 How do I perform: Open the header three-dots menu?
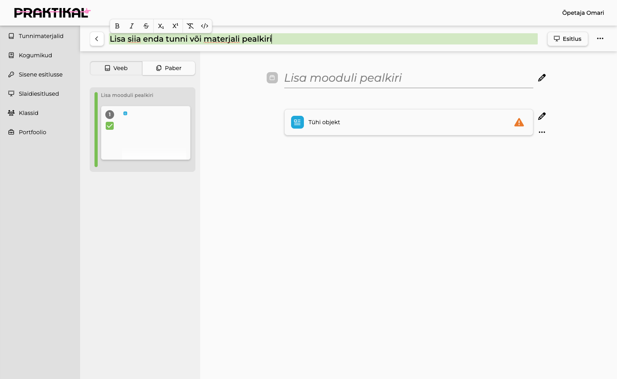point(600,39)
